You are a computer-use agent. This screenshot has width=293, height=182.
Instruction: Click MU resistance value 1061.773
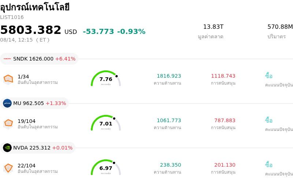click(x=169, y=120)
